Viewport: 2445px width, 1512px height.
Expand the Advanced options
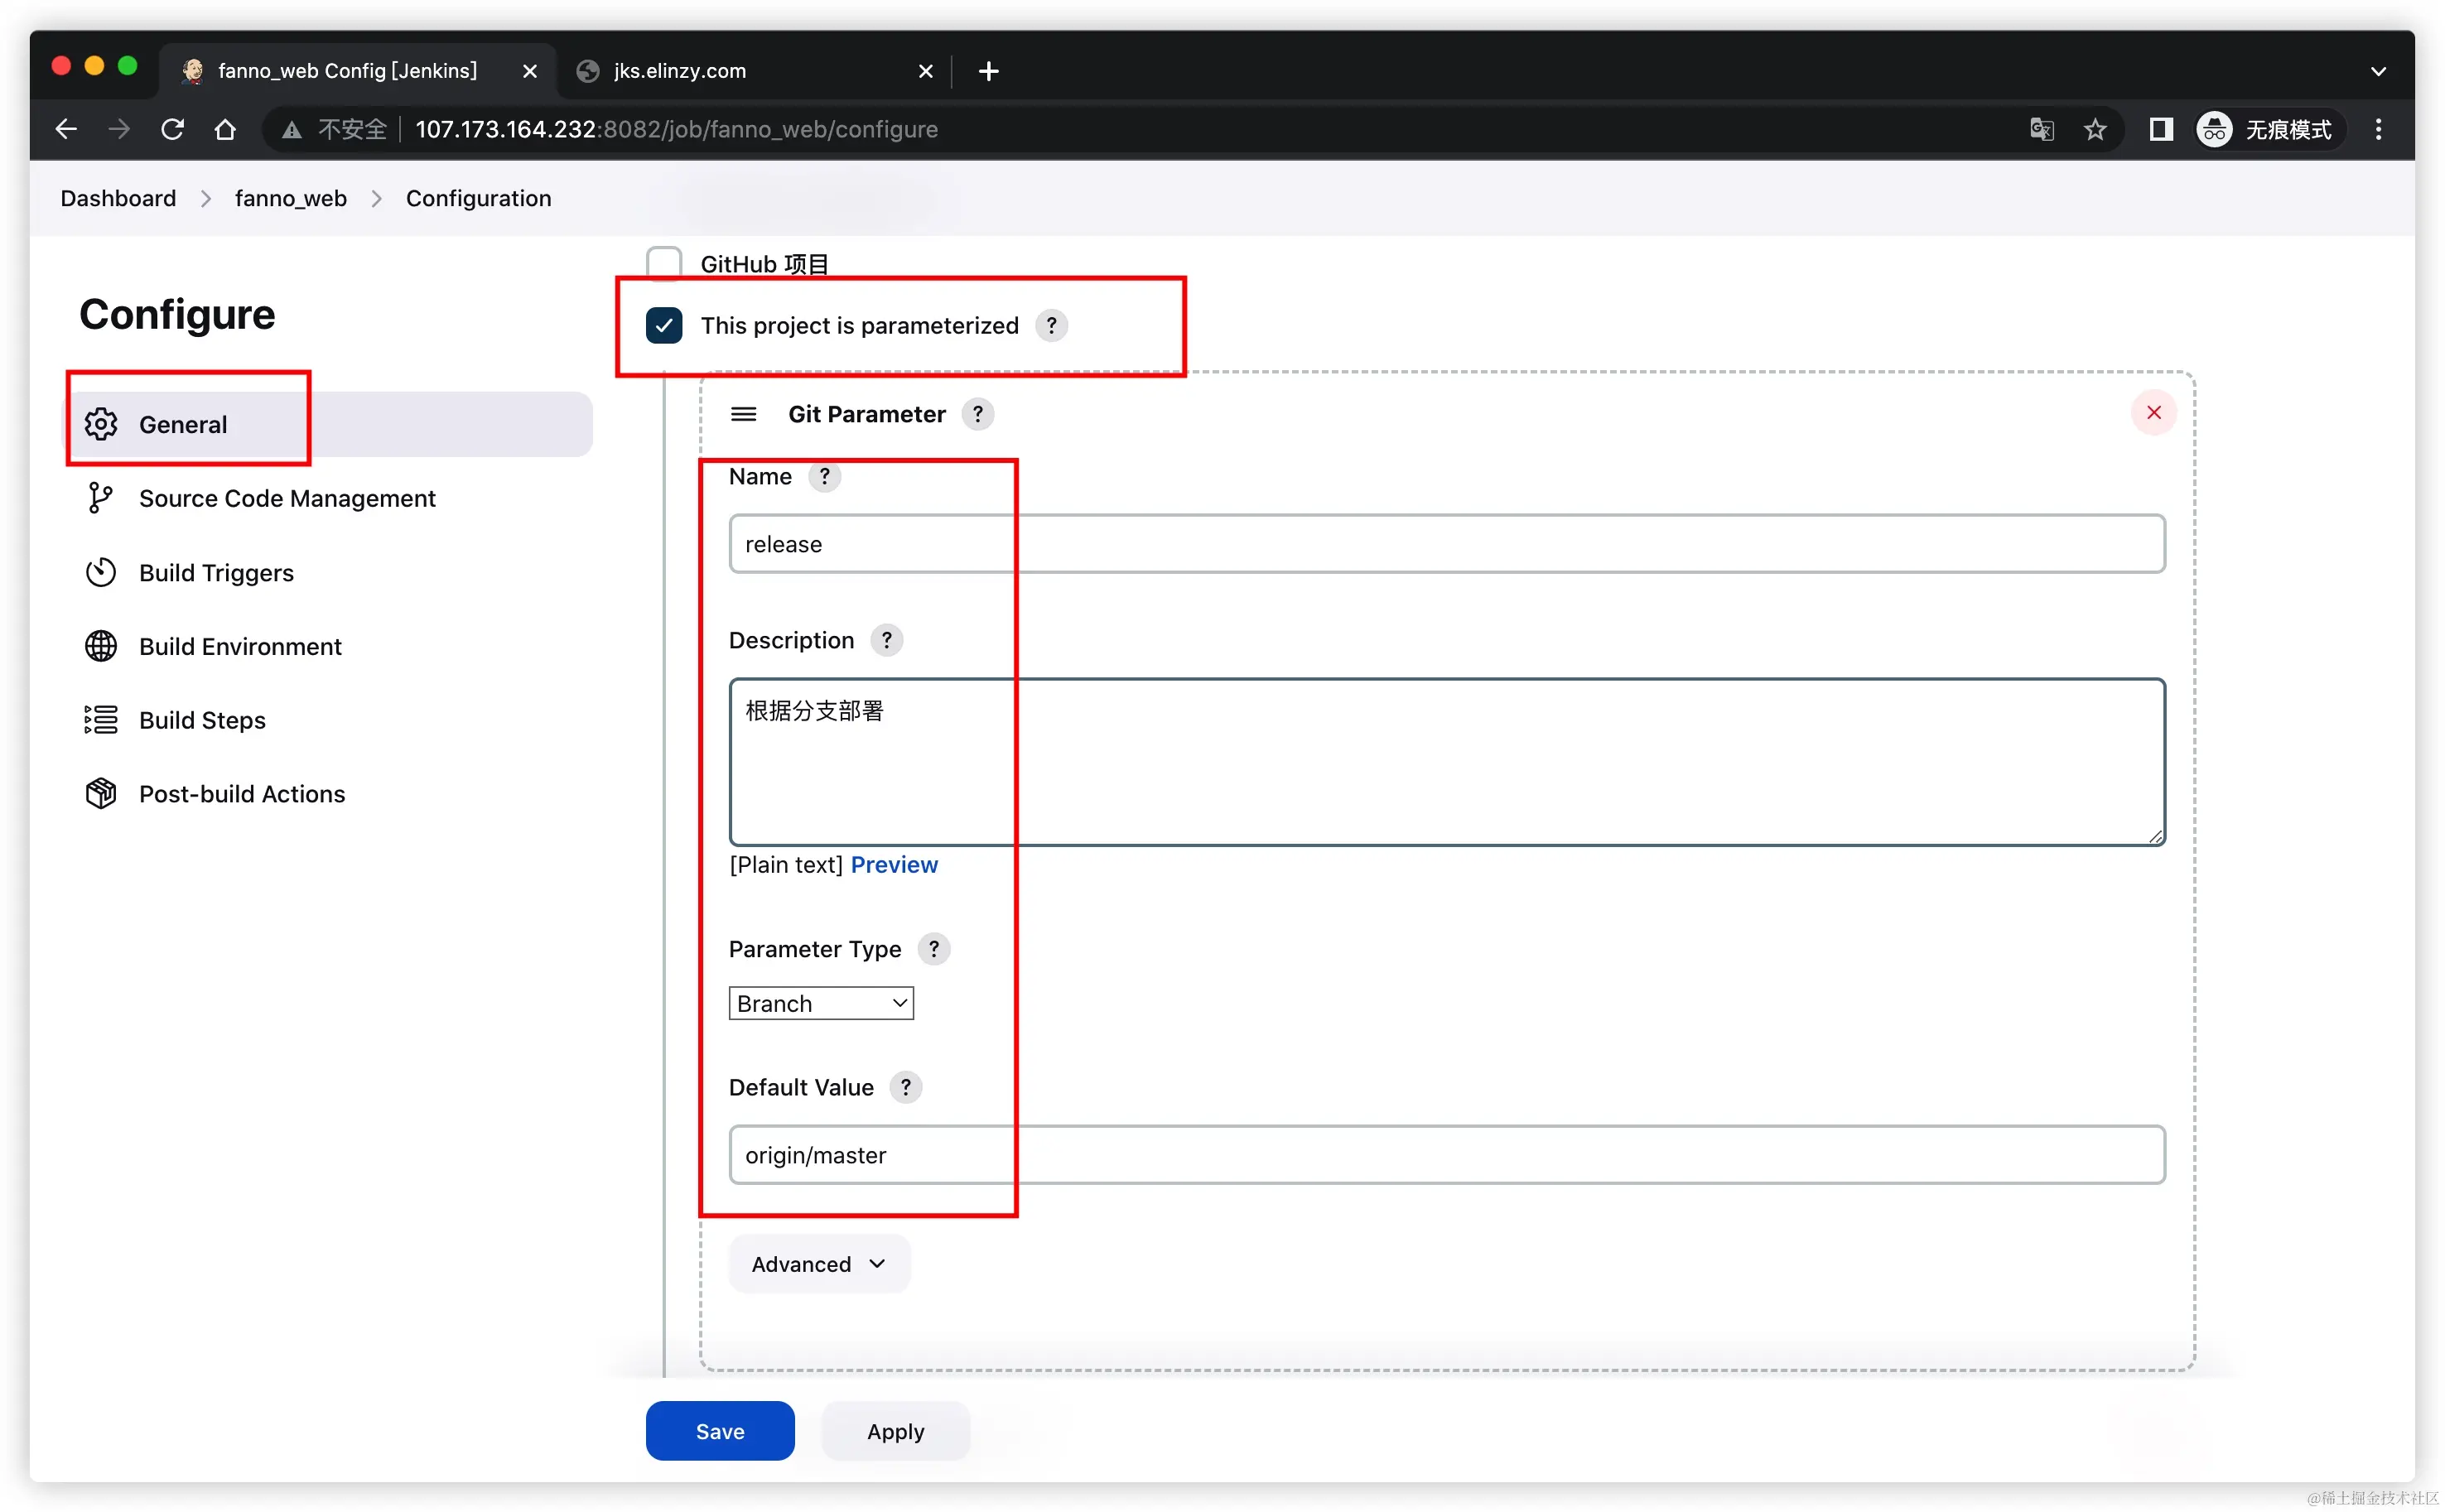coord(819,1264)
